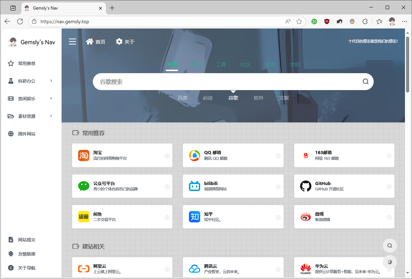Open the 友情链接 sidebar link
Image resolution: width=412 pixels, height=279 pixels.
27,254
